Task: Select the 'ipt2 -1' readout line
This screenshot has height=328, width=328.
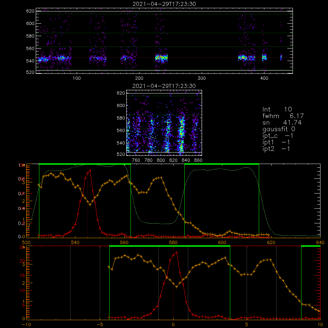Action: (276, 149)
